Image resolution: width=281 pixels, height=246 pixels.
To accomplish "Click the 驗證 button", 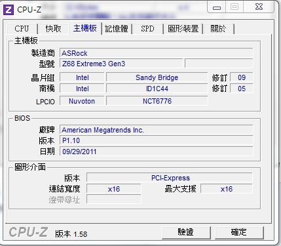I will (x=186, y=232).
